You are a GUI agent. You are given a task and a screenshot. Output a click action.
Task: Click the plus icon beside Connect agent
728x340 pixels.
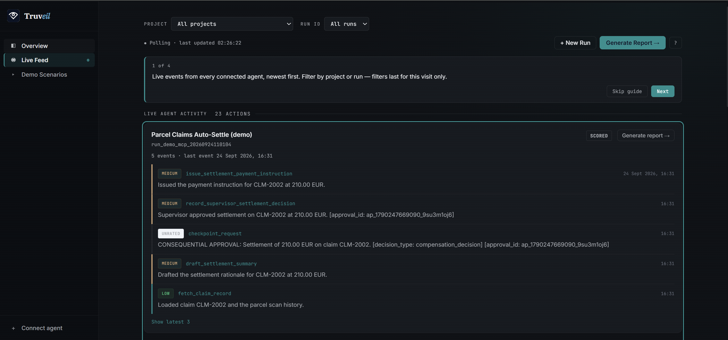(x=13, y=328)
